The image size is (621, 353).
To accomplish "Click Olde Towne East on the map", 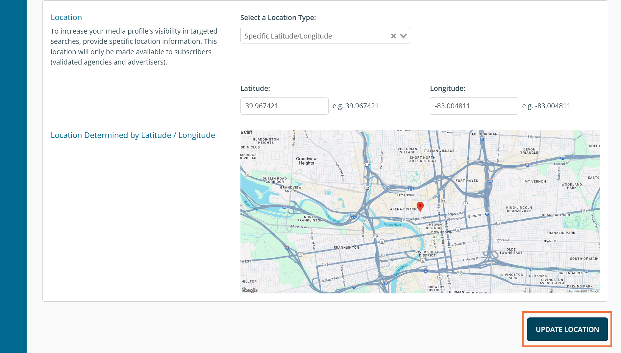I will (x=511, y=251).
